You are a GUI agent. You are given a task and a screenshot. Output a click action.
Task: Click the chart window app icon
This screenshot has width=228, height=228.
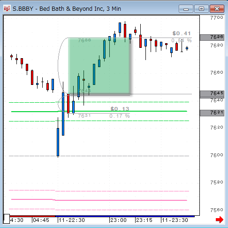pyautogui.click(x=7, y=9)
